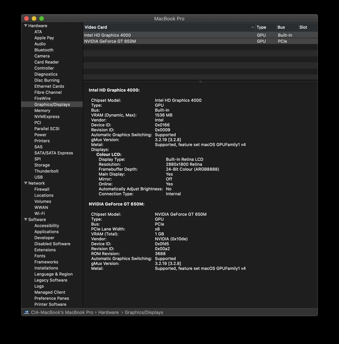This screenshot has width=339, height=344.
Task: Click Hardware in the bottom path bar
Action: tap(109, 312)
